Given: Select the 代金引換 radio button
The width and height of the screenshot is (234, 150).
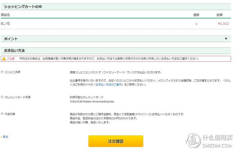Looking at the screenshot, I should (2, 114).
